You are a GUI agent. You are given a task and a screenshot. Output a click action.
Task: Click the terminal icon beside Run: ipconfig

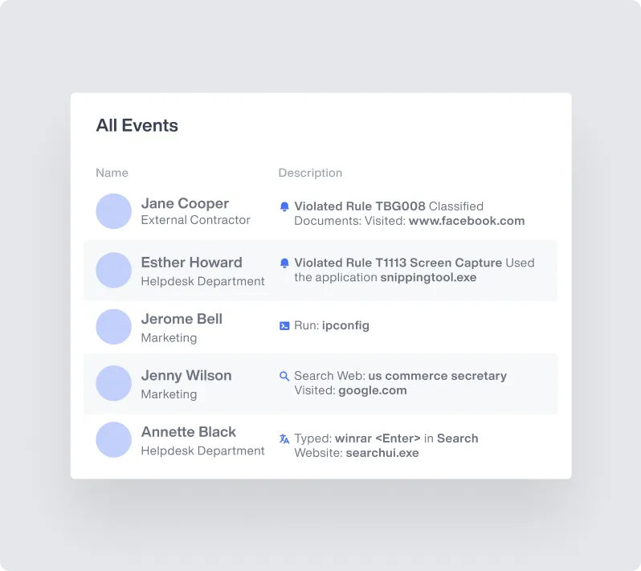284,326
